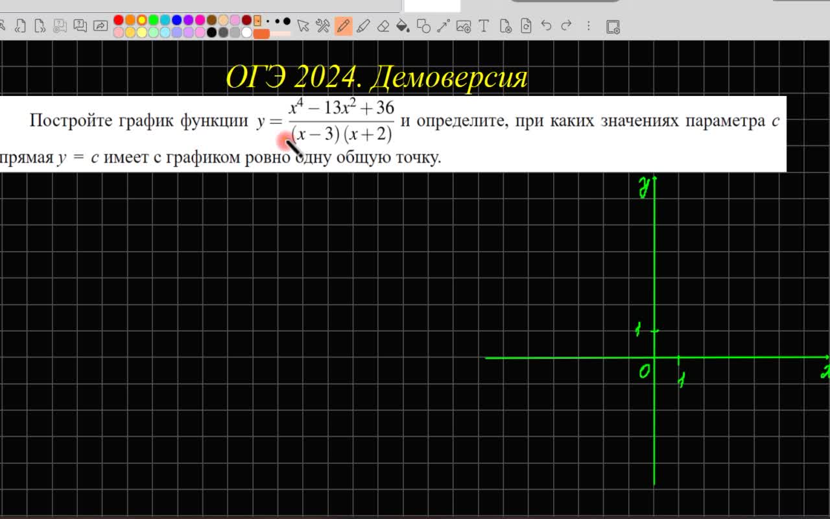Click the title 'ОГЭ 2024. Демоверсия'
The image size is (830, 519).
click(377, 78)
